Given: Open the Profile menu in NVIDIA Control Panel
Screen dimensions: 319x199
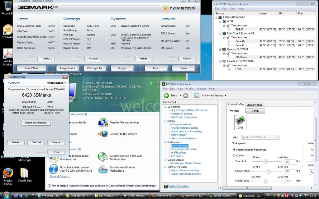Looking at the screenshot, I should point(190,89).
